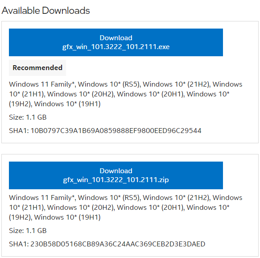
Task: Download the gfx_win_101.3222_101.2111.exe file
Action: [x=116, y=42]
